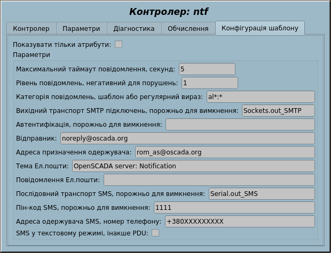Click the Категорія повідомлень field with al*:*
This screenshot has height=253, width=331.
pyautogui.click(x=260, y=97)
